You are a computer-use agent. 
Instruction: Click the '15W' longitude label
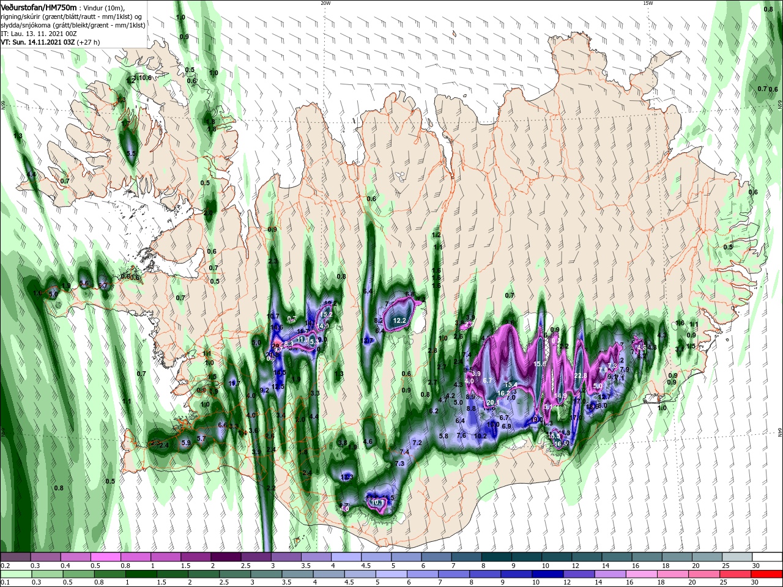coord(647,3)
